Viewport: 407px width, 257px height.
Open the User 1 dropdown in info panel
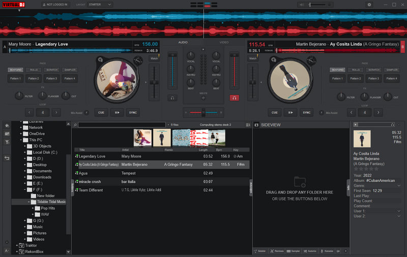tap(399, 211)
